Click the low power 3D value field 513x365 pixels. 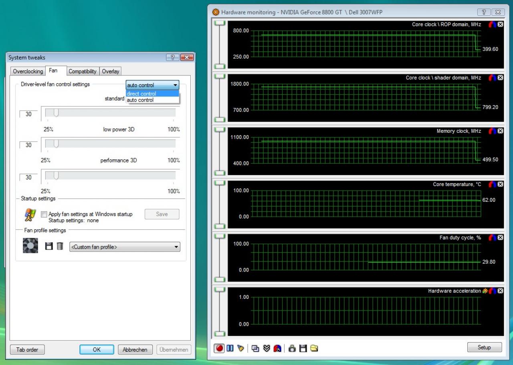(28, 145)
